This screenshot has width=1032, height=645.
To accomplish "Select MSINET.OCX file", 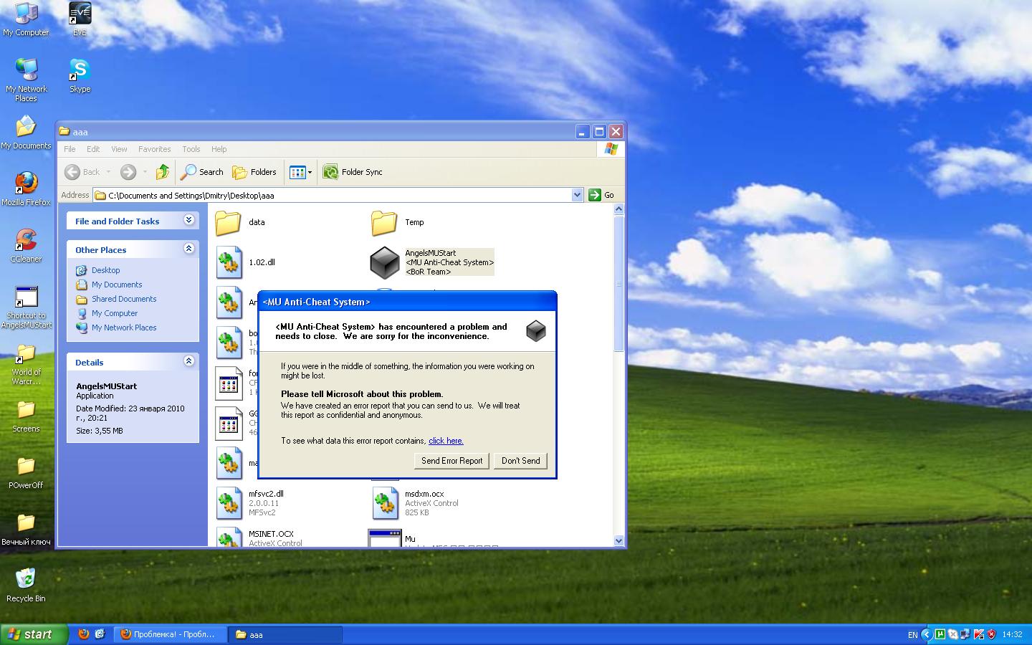I will click(x=259, y=537).
